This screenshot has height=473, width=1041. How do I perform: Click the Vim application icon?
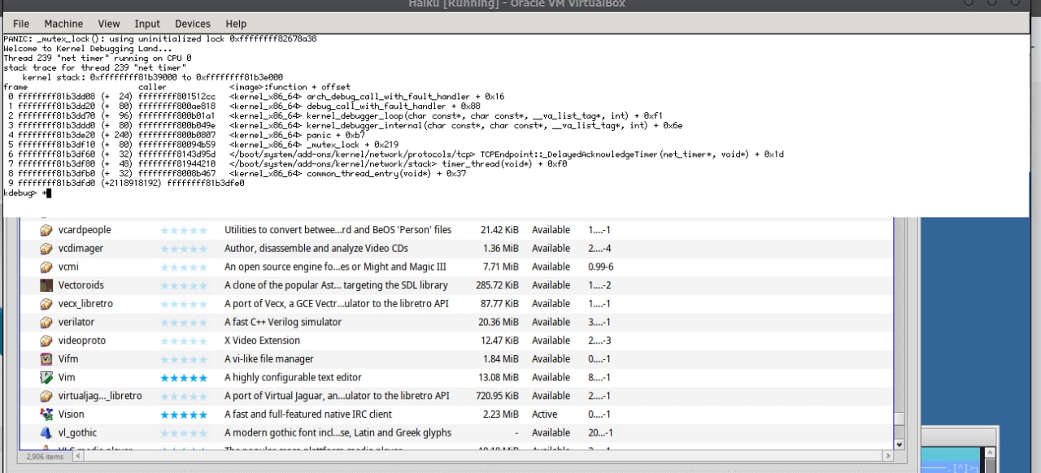[x=46, y=377]
